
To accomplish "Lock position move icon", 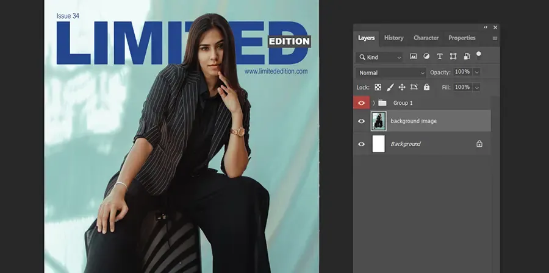I will pyautogui.click(x=402, y=87).
